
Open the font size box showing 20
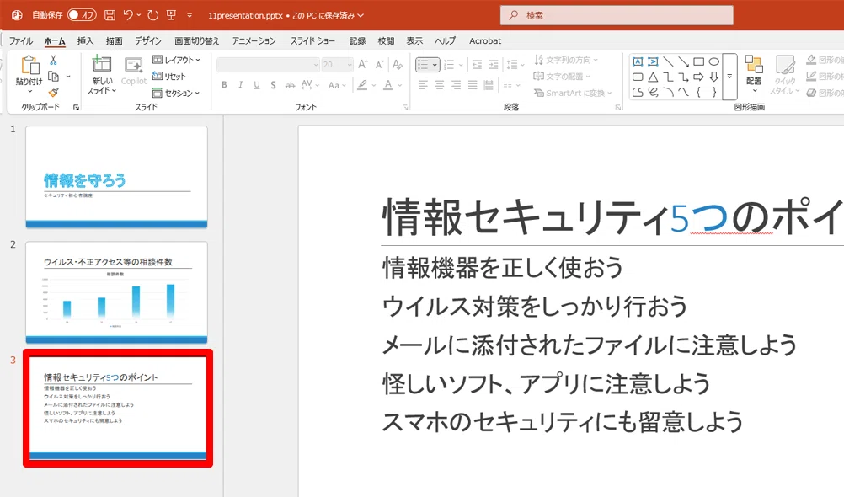click(337, 65)
